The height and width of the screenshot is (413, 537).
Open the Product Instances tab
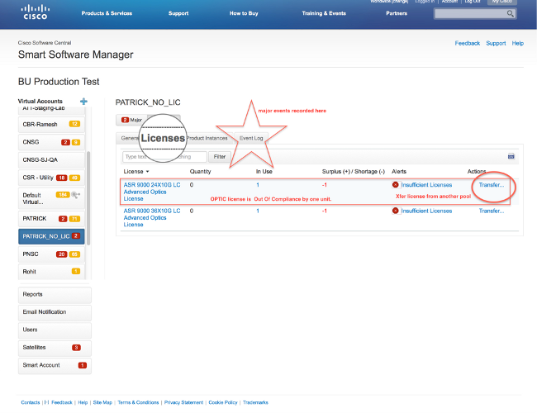coord(207,138)
